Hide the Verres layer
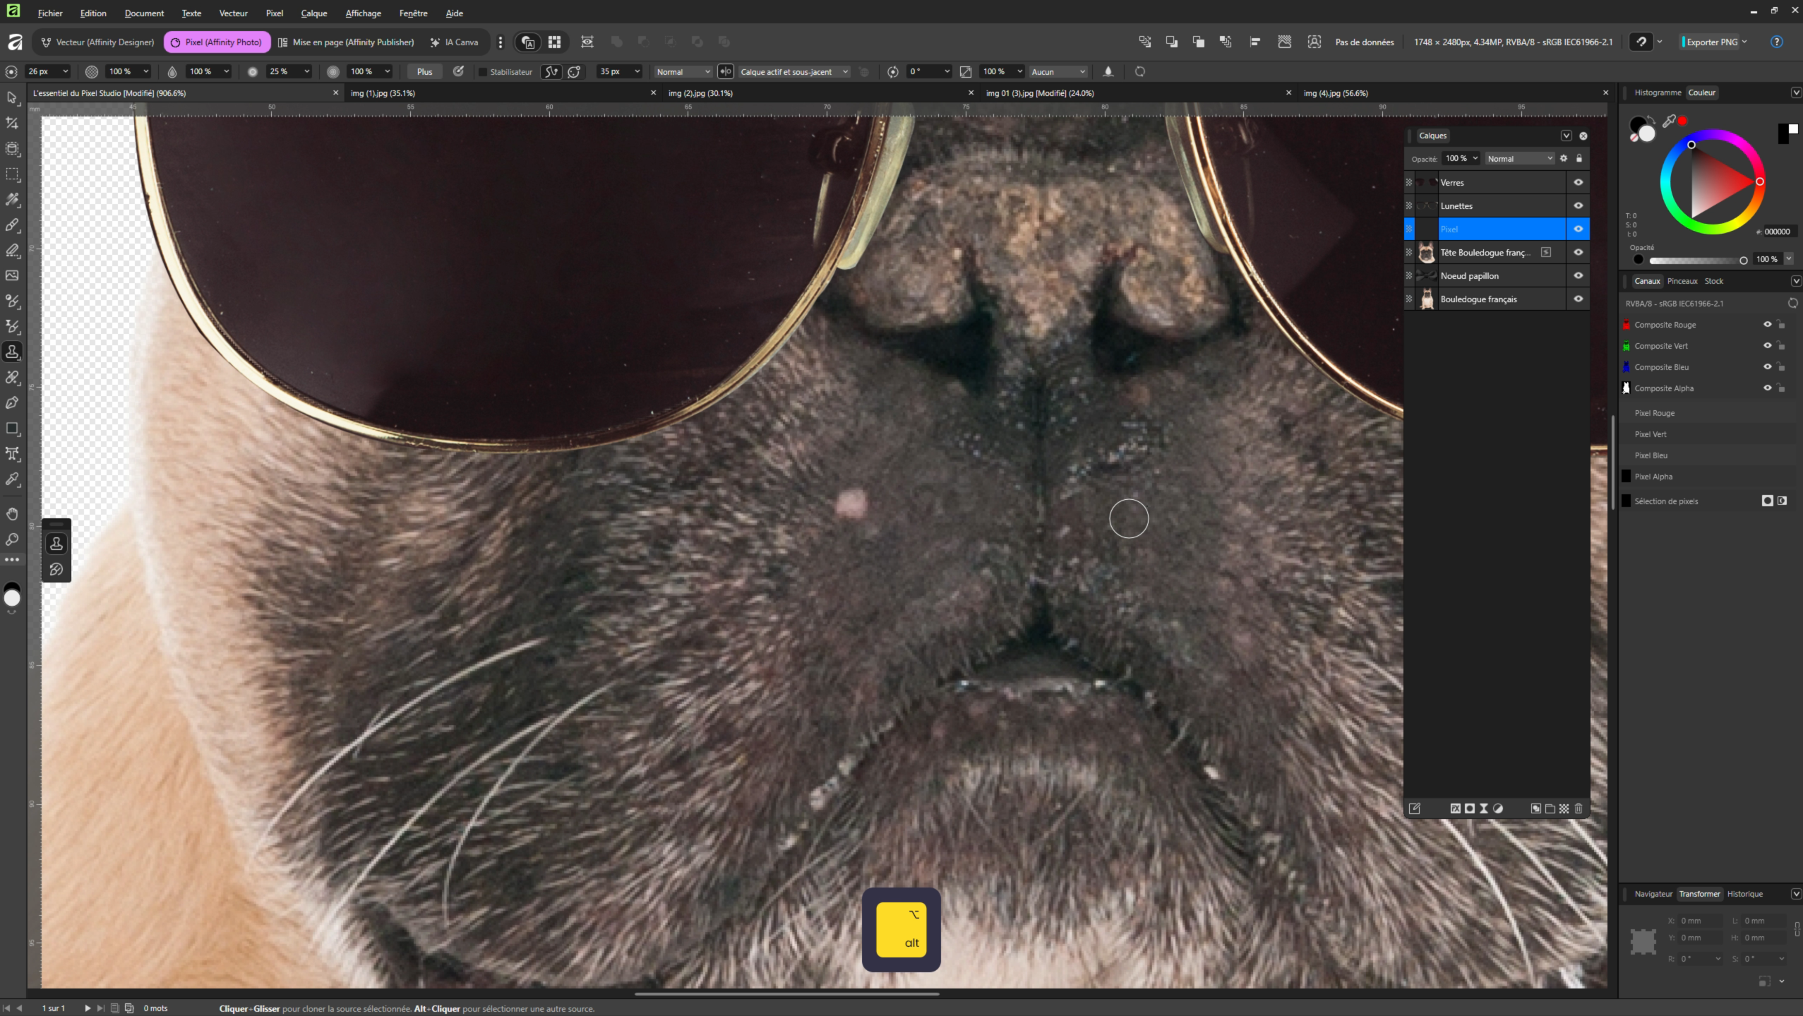 (1578, 182)
